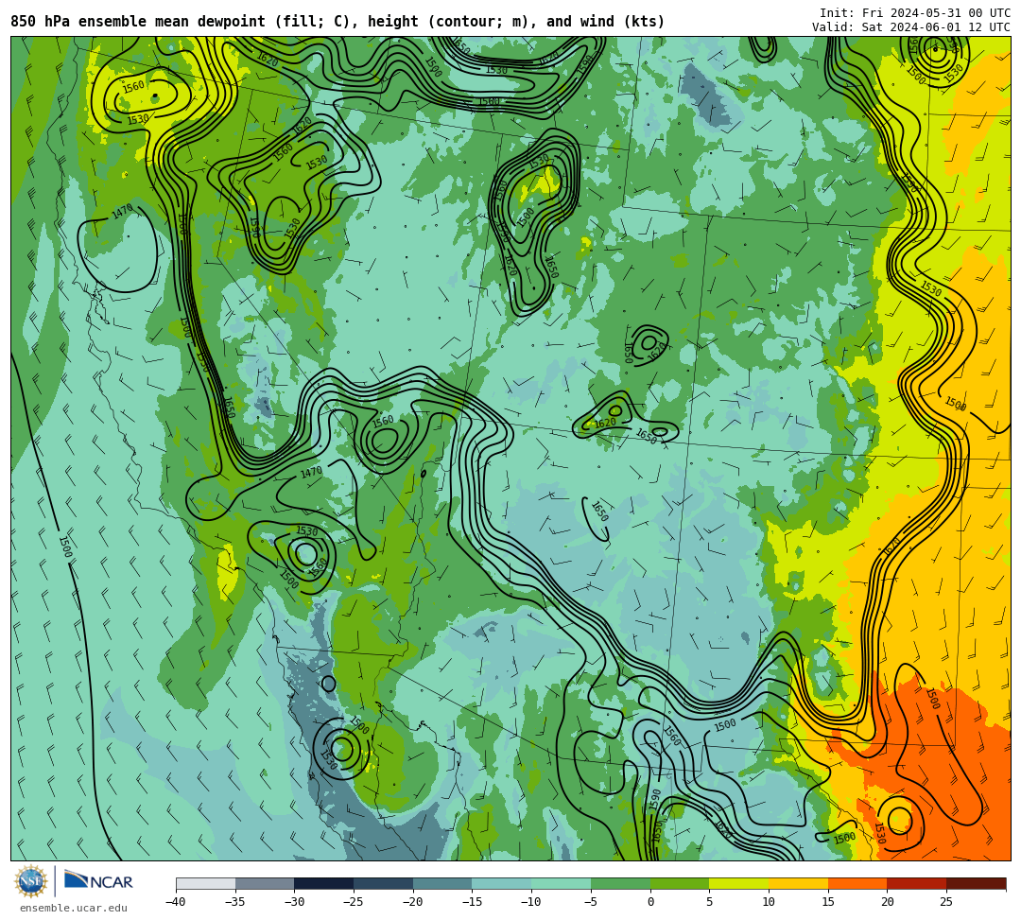Screen dimensions: 1021x920
Task: Click the '-10' colorbar tick label
Action: (x=531, y=902)
